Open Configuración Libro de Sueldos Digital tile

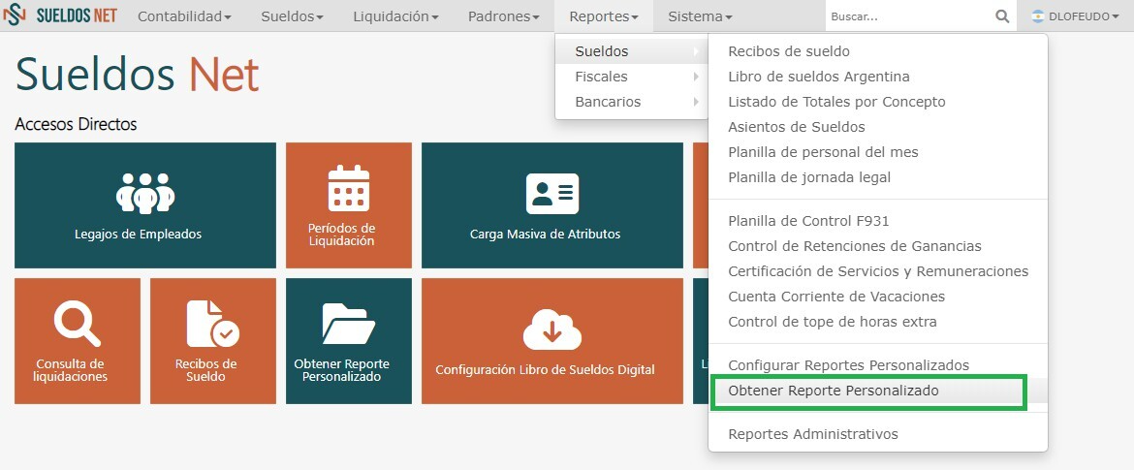point(552,341)
